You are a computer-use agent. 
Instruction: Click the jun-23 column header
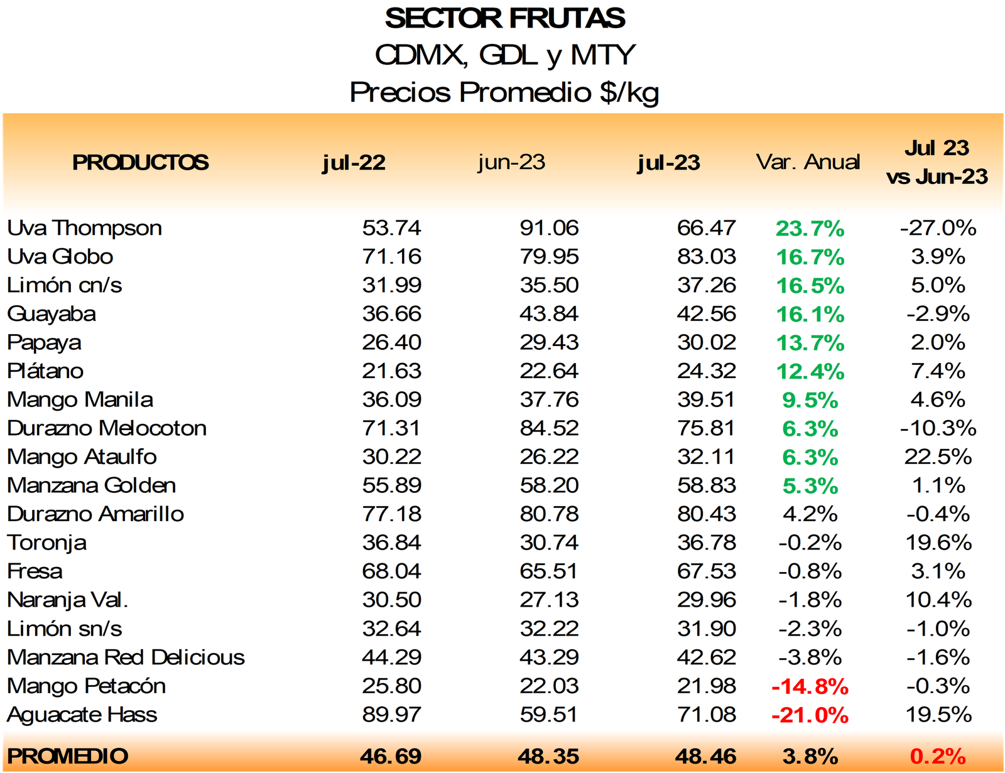pos(511,163)
